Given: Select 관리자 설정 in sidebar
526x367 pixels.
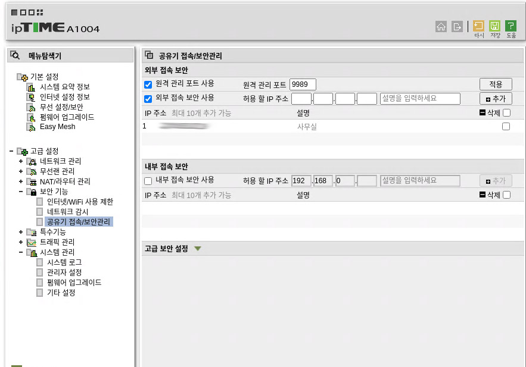Looking at the screenshot, I should click(64, 272).
